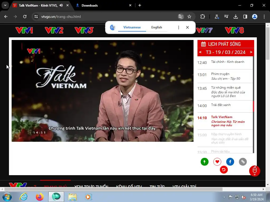Click the page horizontal scrollbar thumb

point(113,189)
